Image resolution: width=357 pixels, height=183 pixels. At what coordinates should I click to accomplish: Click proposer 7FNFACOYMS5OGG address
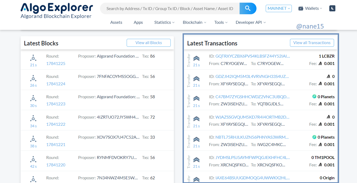point(118,77)
